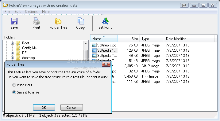Click the folder tree scrollbar up arrow

[x=86, y=44]
